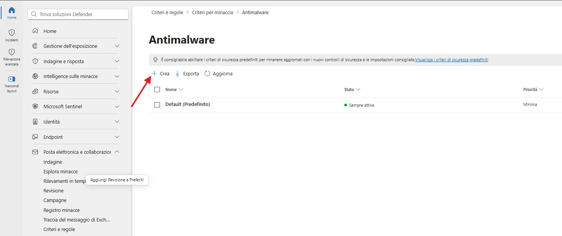Click the Aggiorna refresh icon
This screenshot has width=562, height=236.
(x=207, y=73)
